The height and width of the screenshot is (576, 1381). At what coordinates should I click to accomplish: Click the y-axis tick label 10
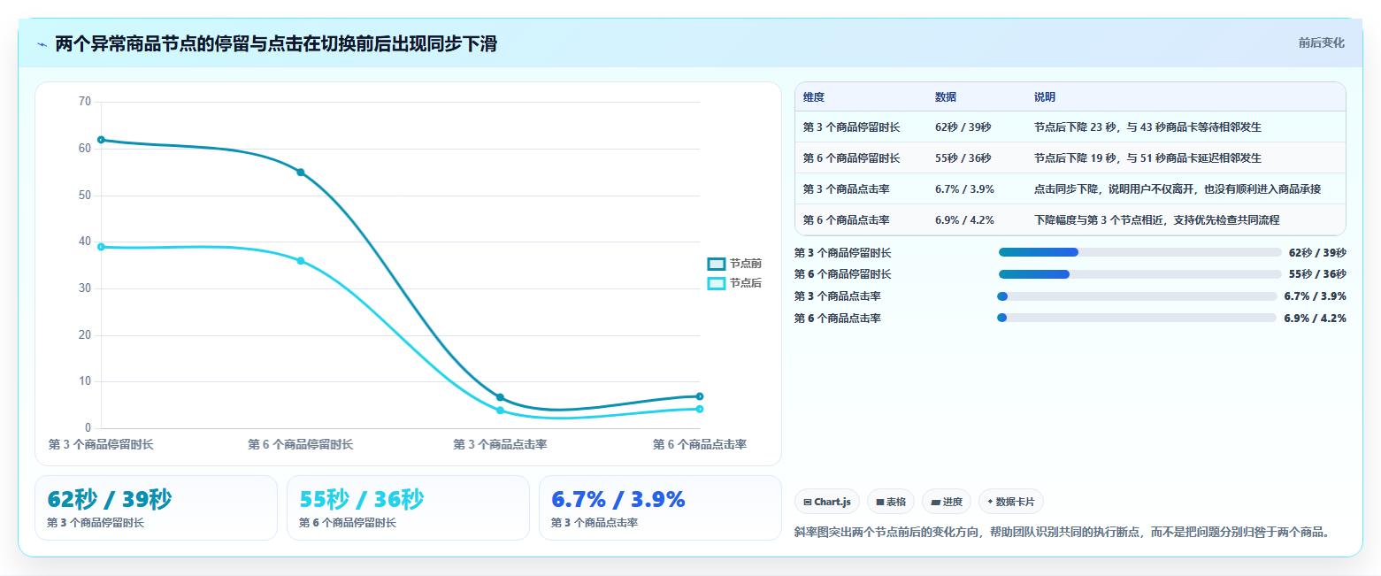point(85,381)
